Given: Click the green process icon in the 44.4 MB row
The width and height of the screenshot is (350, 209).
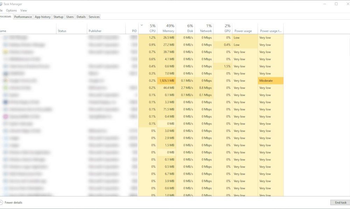Looking at the screenshot, I should (5, 88).
